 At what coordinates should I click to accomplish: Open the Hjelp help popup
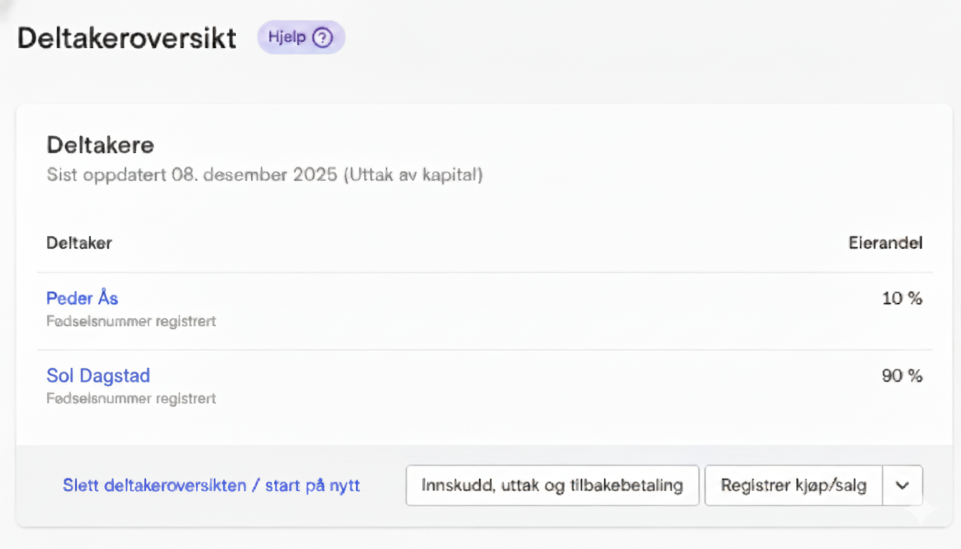[300, 37]
